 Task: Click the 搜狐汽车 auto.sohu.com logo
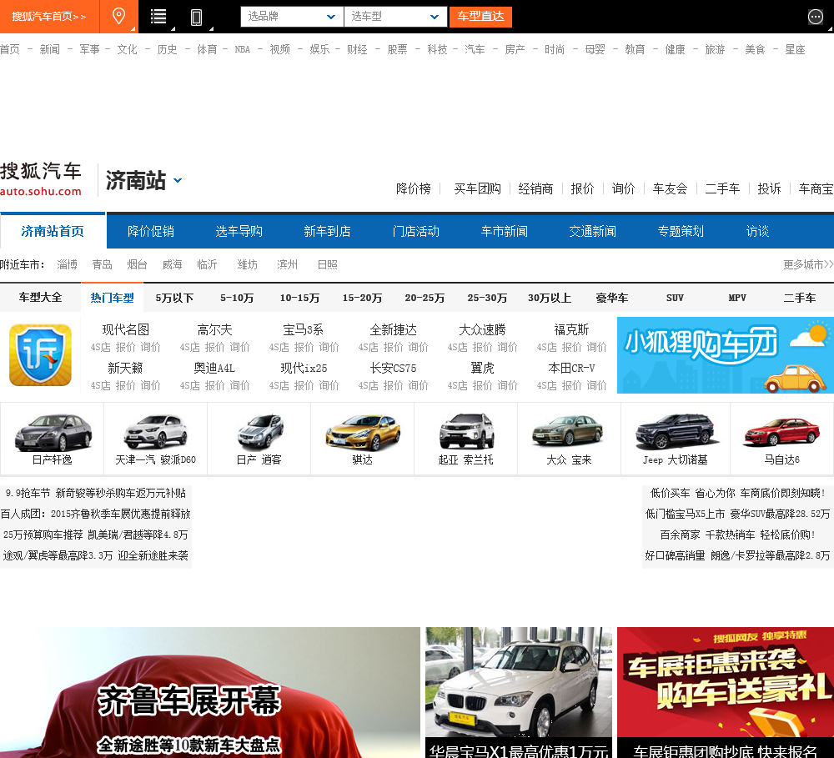tap(41, 179)
